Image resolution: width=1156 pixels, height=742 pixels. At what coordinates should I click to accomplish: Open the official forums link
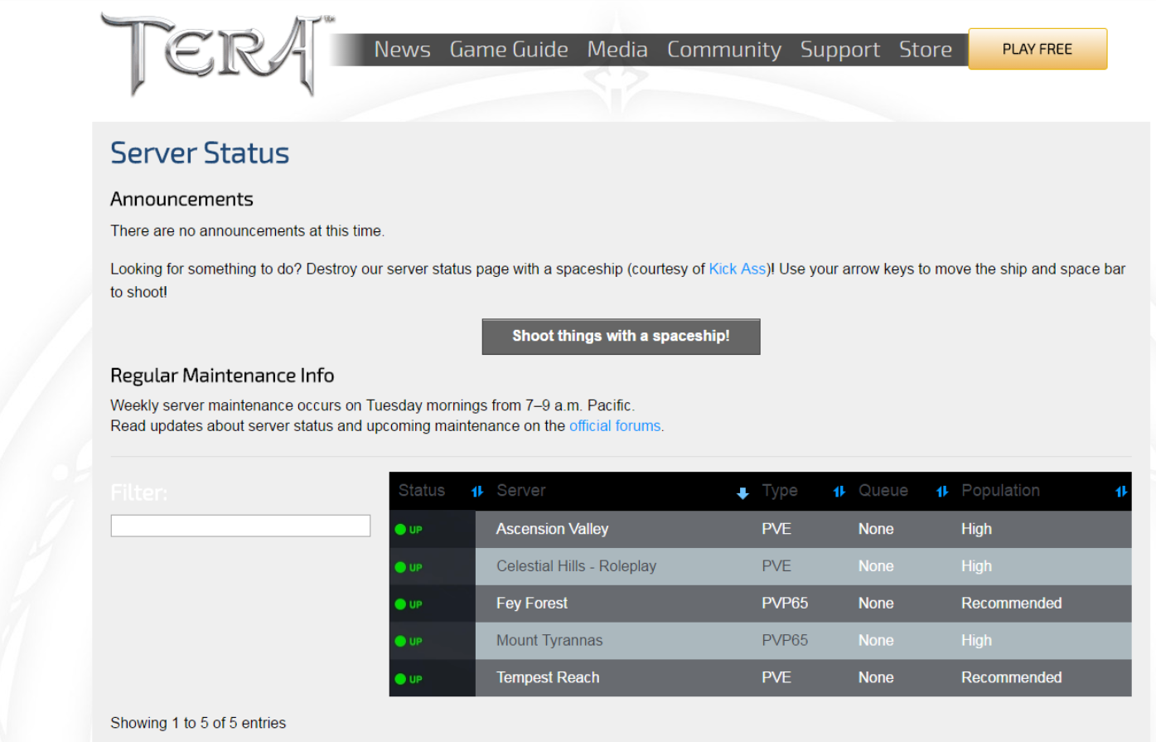615,426
